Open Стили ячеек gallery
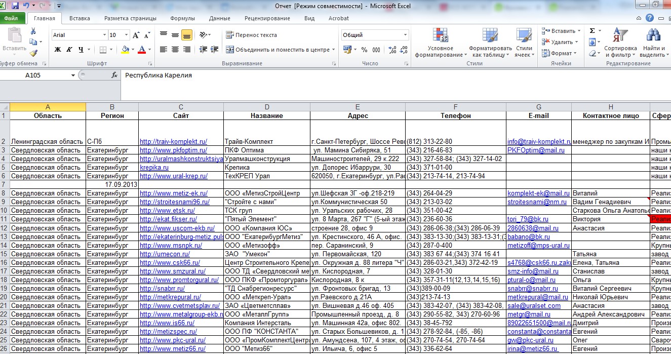 click(524, 43)
